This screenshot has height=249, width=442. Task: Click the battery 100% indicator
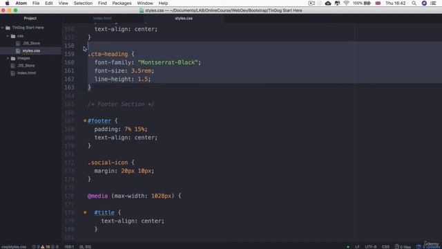pyautogui.click(x=362, y=3)
